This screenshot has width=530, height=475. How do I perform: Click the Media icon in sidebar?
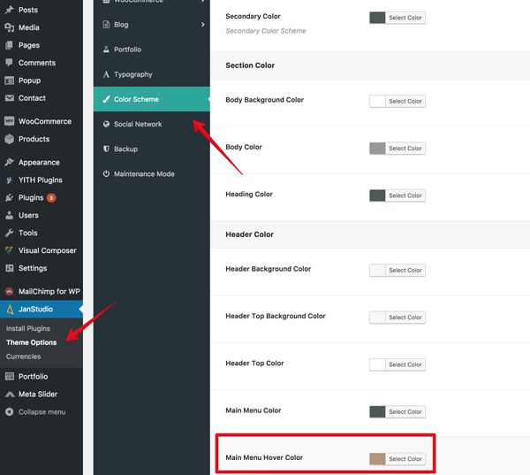(x=10, y=27)
